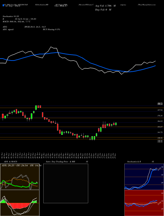Open the MACD histogram chart panel
Viewport: 164px width, 216px height.
20,203
